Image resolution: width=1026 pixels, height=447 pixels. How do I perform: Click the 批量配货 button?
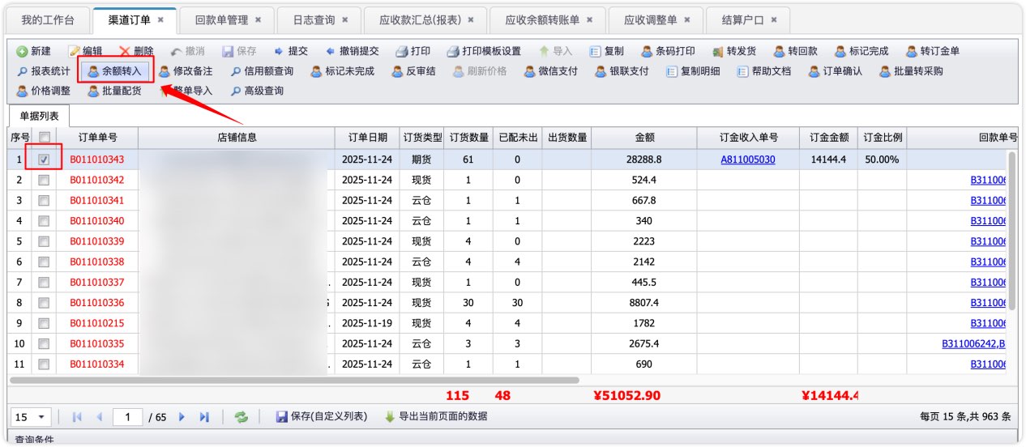[114, 91]
